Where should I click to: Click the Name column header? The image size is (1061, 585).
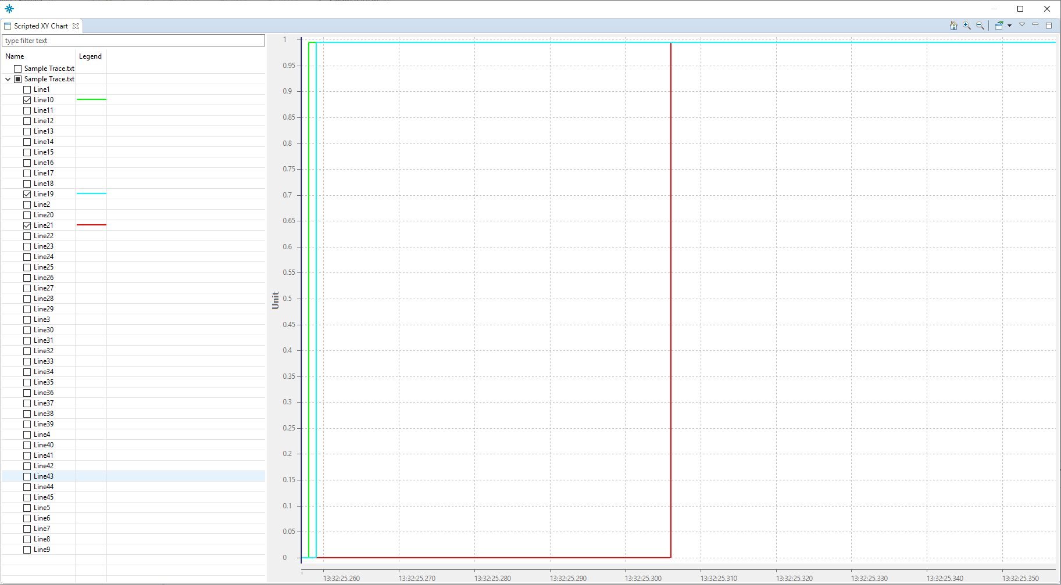(15, 56)
